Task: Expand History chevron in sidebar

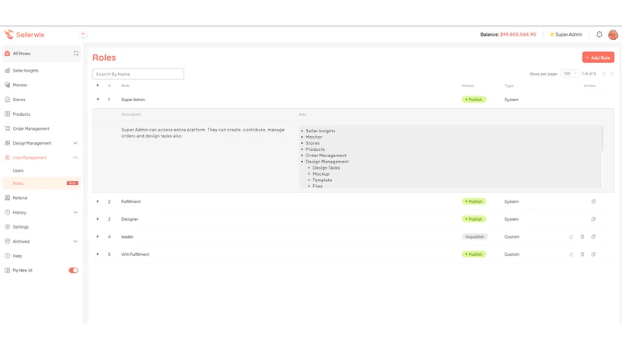Action: click(x=75, y=212)
